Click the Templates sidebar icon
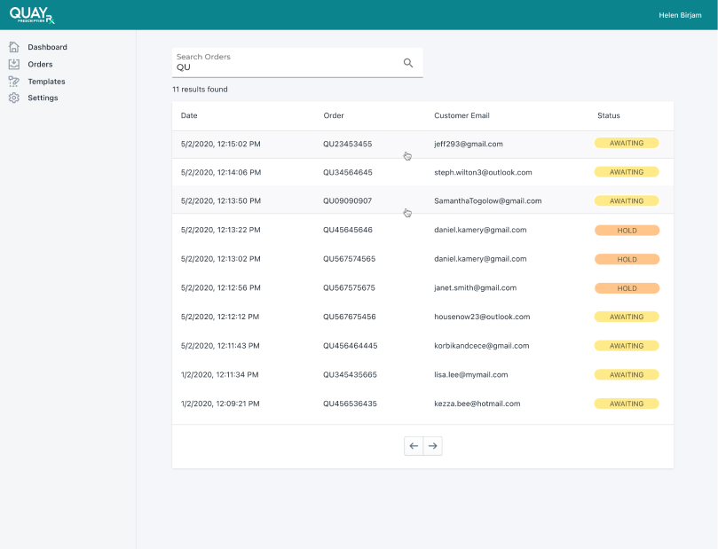718x549 pixels. pos(13,81)
